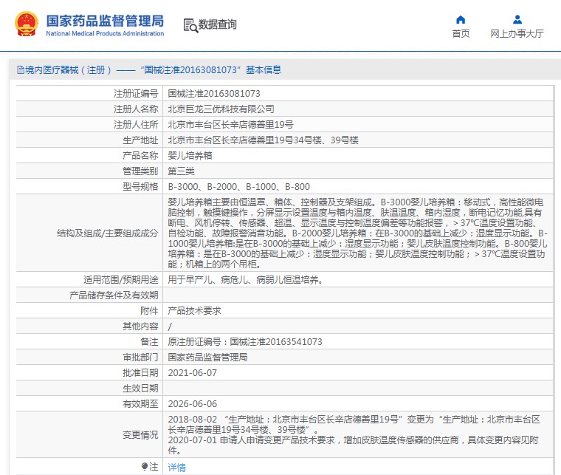The height and width of the screenshot is (475, 561).
Task: Click the 注册人住所 row label
Action: click(136, 125)
